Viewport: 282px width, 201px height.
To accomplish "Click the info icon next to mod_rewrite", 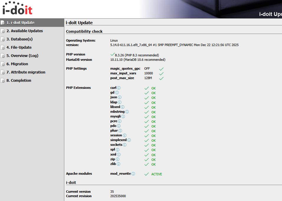I will coord(133,174).
